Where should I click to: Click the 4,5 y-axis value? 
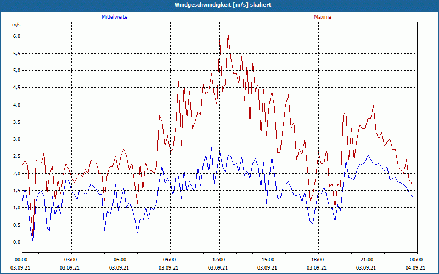click(17, 88)
